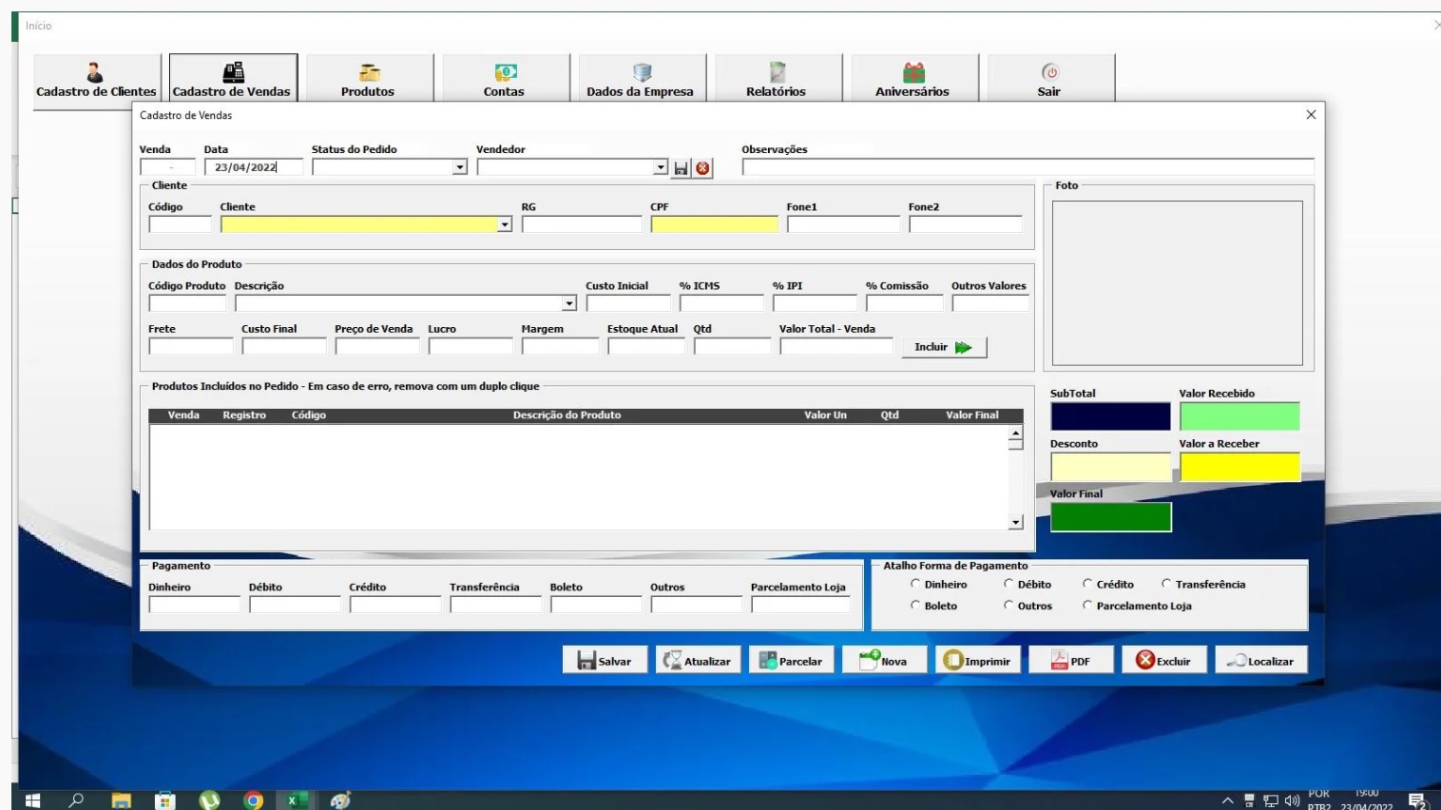This screenshot has height=810, width=1441.
Task: Open the notification center icon
Action: [x=1417, y=800]
